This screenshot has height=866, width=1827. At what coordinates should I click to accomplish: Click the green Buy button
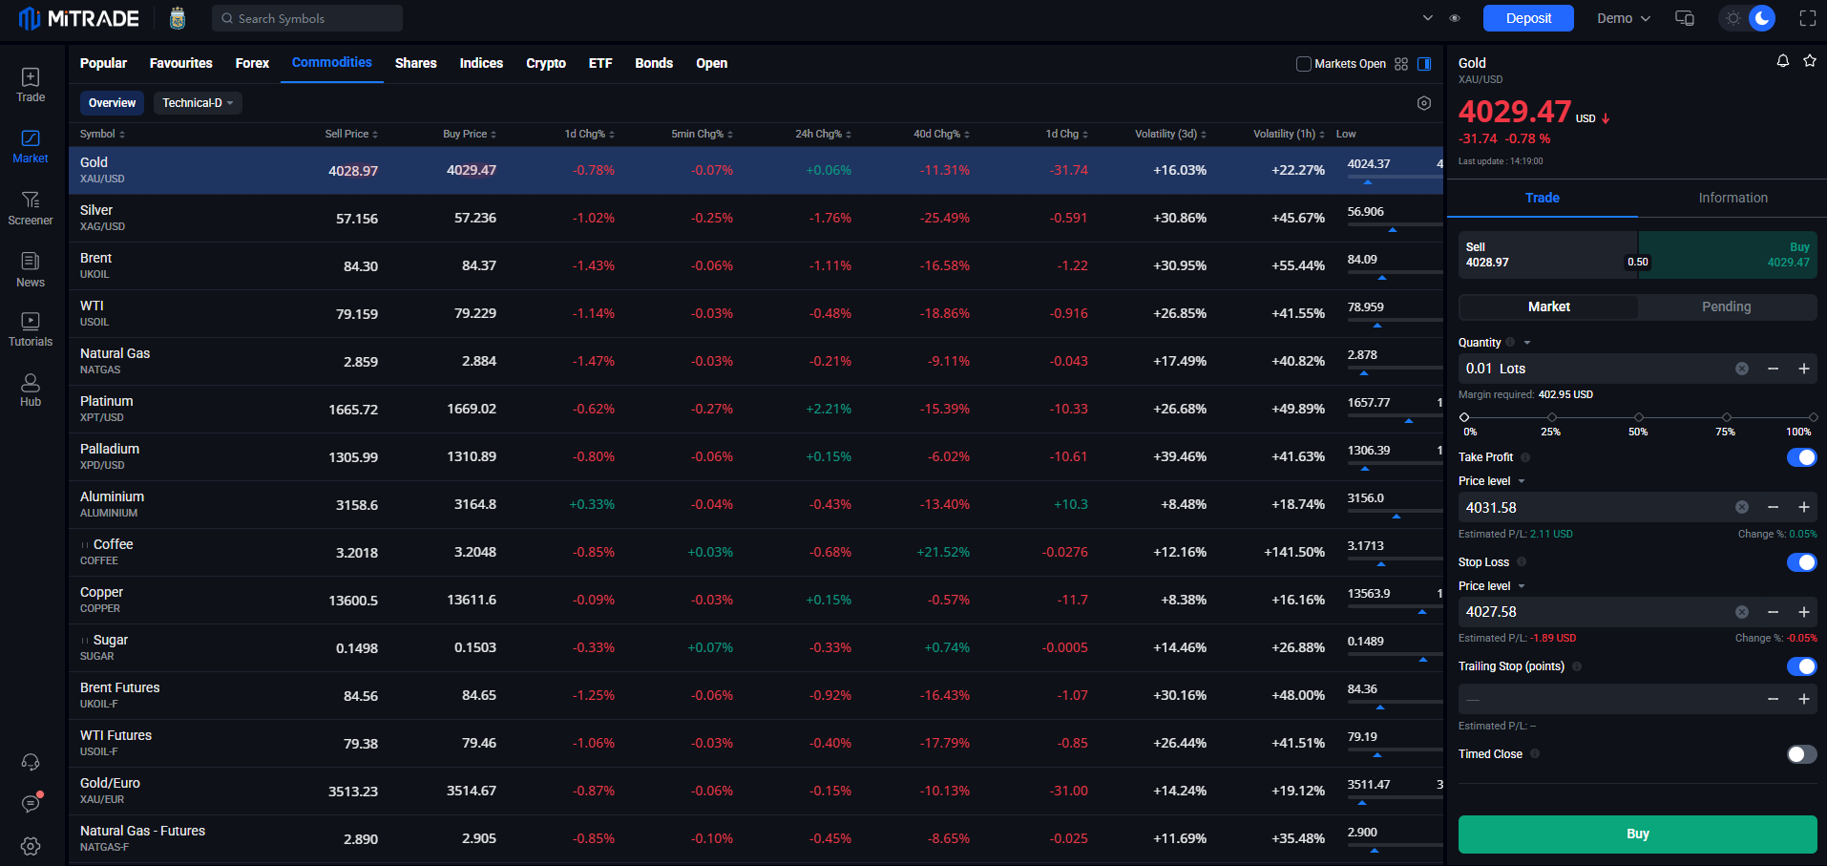pos(1637,834)
